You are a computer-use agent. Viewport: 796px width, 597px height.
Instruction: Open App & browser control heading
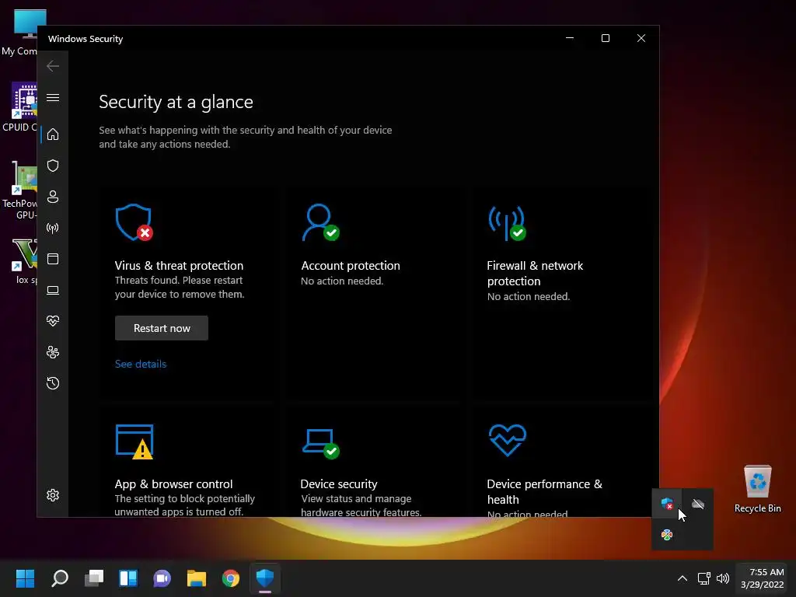pos(173,484)
